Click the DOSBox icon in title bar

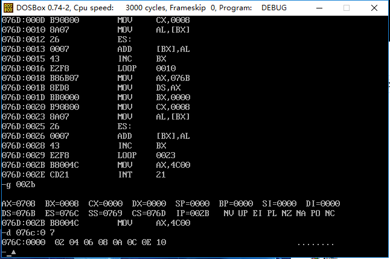coord(8,8)
